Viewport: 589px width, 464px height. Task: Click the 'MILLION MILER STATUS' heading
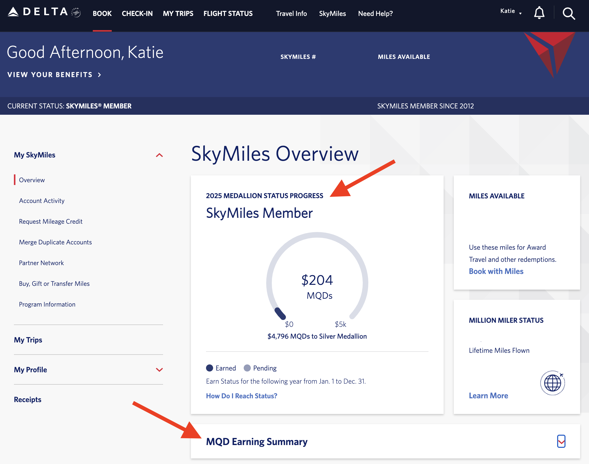[506, 320]
